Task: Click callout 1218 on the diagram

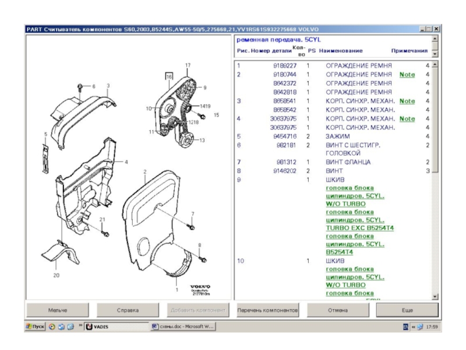Action: [x=193, y=122]
